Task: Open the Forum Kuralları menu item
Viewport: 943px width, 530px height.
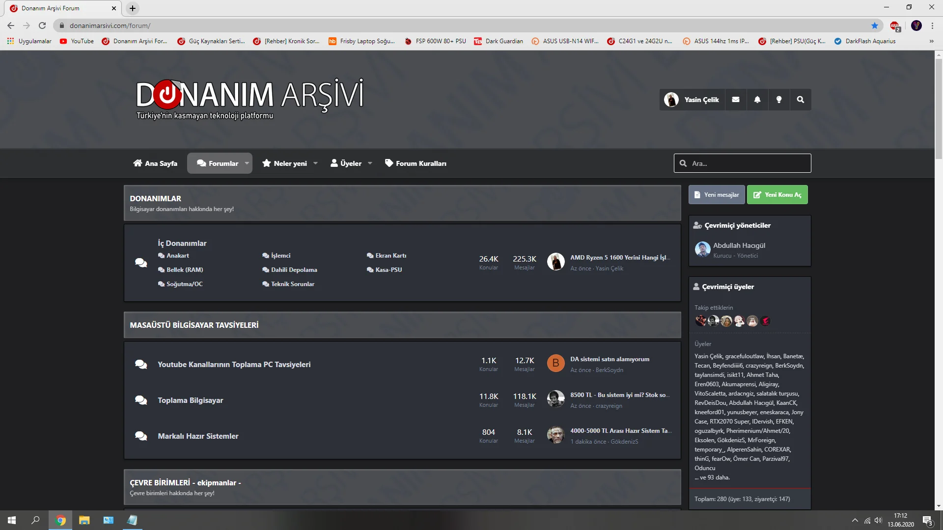Action: (416, 163)
